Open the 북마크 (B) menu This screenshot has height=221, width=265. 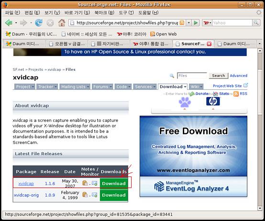(104, 12)
